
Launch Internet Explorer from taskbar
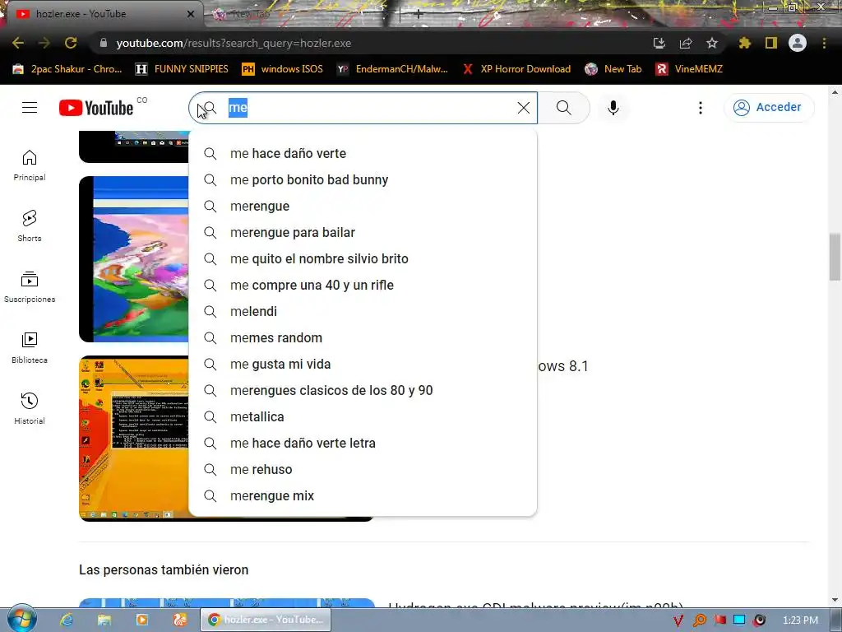pyautogui.click(x=67, y=620)
